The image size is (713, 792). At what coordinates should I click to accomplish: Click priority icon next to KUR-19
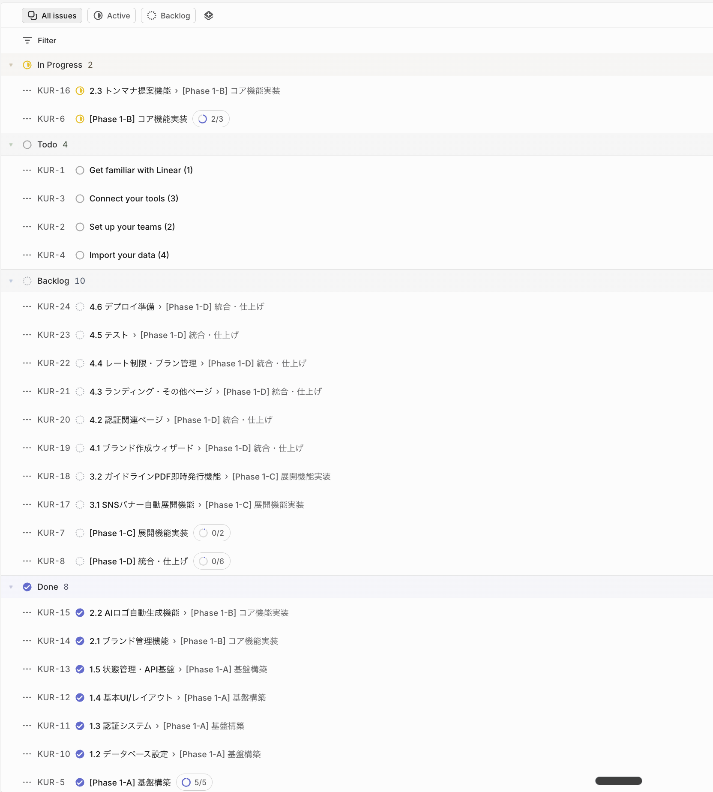pos(27,448)
